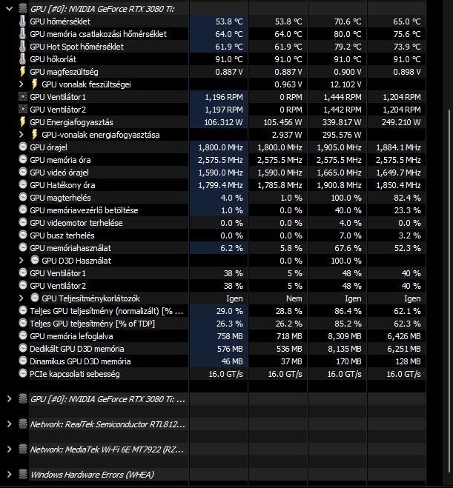The image size is (453, 488).
Task: Click gauge icon of GPU memóriavezérlő betöltése
Action: (23, 210)
